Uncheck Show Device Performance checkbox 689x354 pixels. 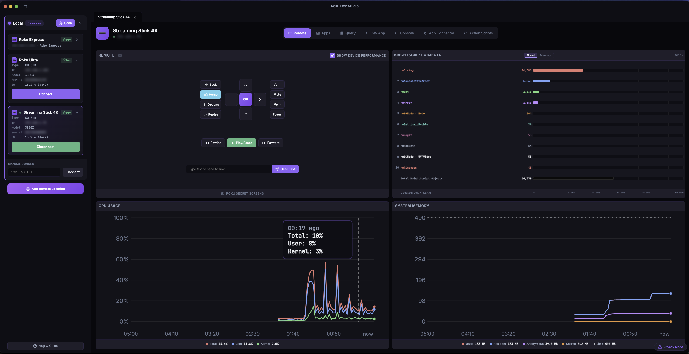click(x=332, y=55)
